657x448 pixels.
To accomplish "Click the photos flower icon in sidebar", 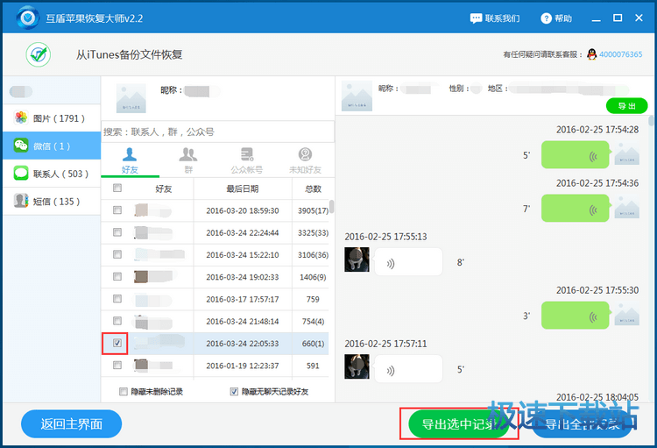I will (21, 117).
